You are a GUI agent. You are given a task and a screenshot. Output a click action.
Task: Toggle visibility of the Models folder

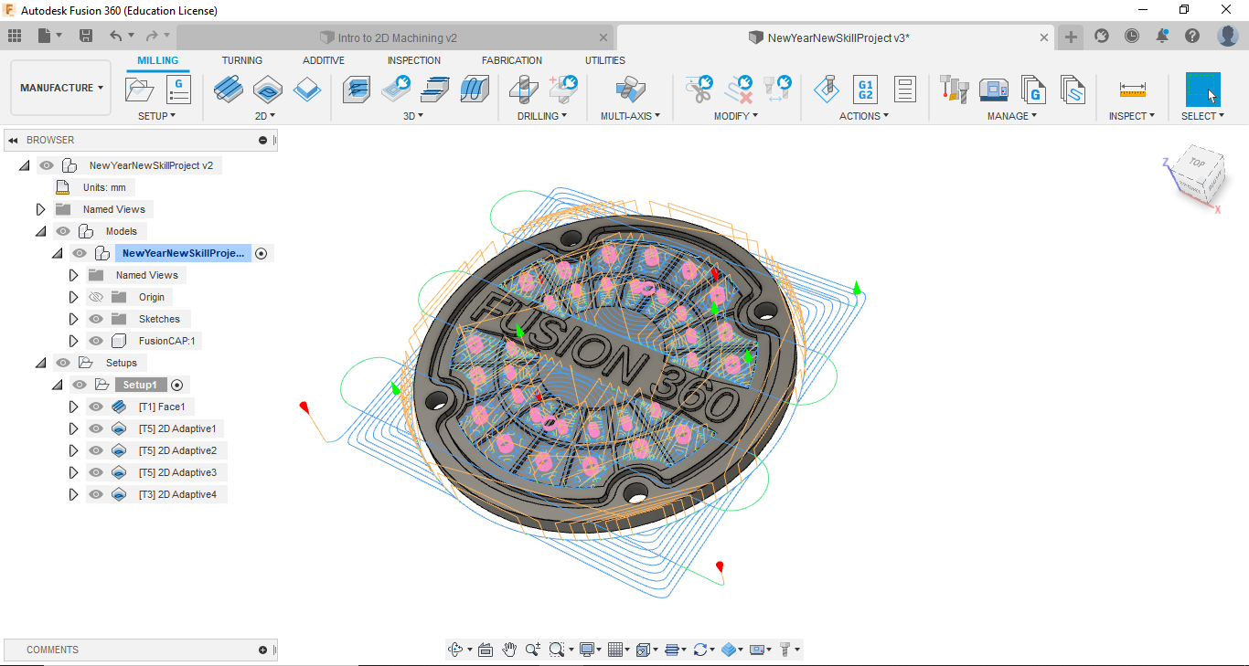tap(63, 231)
